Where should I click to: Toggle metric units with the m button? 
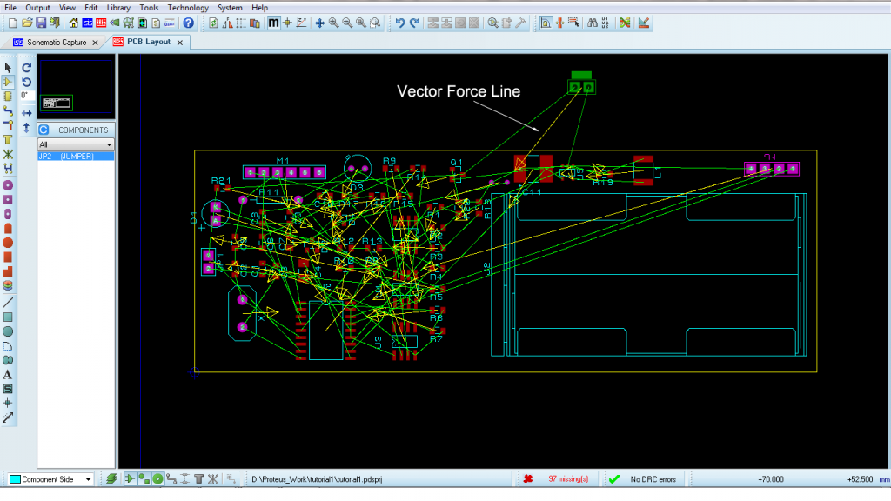point(273,23)
